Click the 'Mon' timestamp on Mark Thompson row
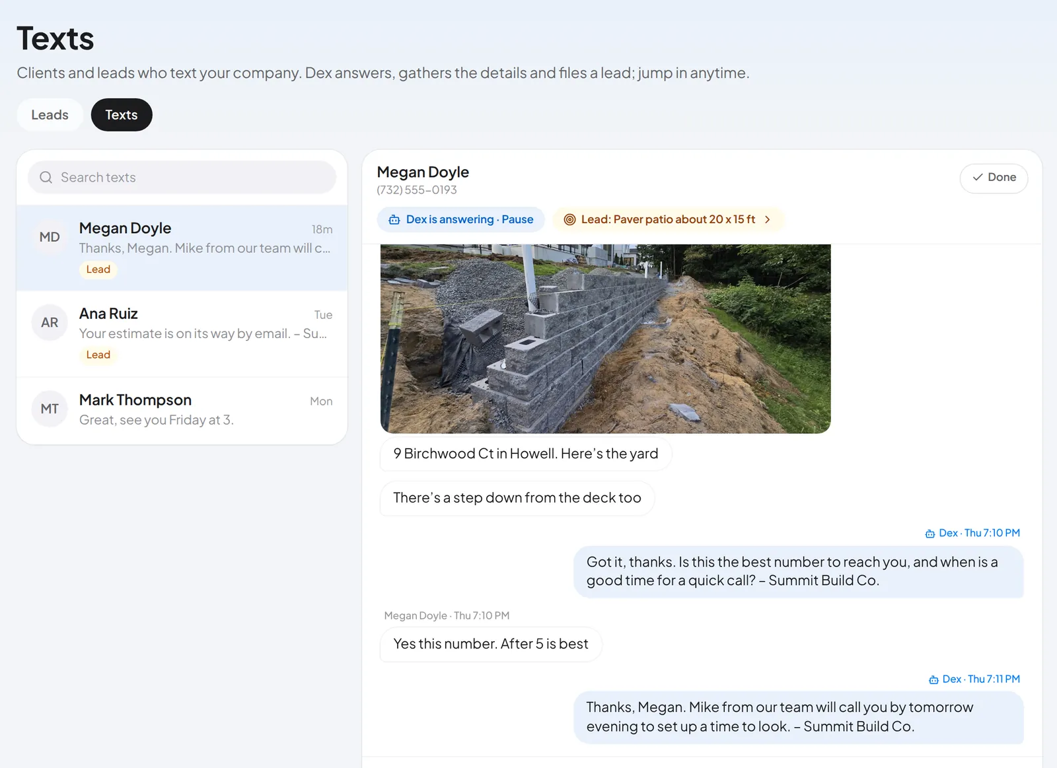1057x768 pixels. (321, 401)
